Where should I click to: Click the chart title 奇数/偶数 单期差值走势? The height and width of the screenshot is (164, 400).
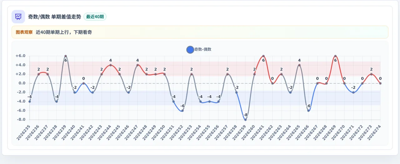tap(55, 17)
